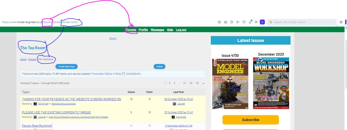The height and width of the screenshot is (130, 347).
Task: Click the play/send arrow icon in toolbar
Action: click(x=238, y=22)
